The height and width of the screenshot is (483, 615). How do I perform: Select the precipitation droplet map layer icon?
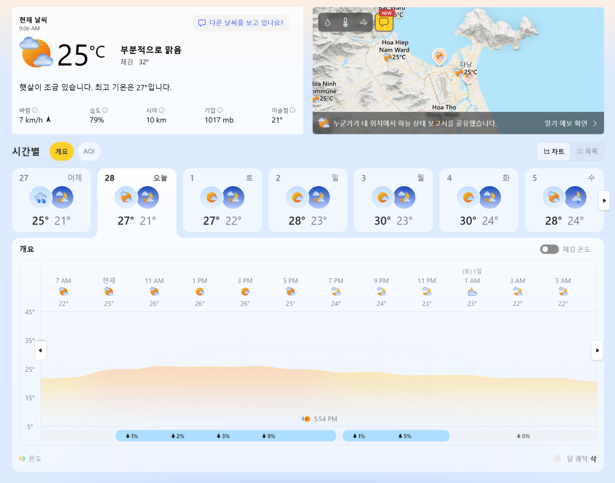(327, 23)
